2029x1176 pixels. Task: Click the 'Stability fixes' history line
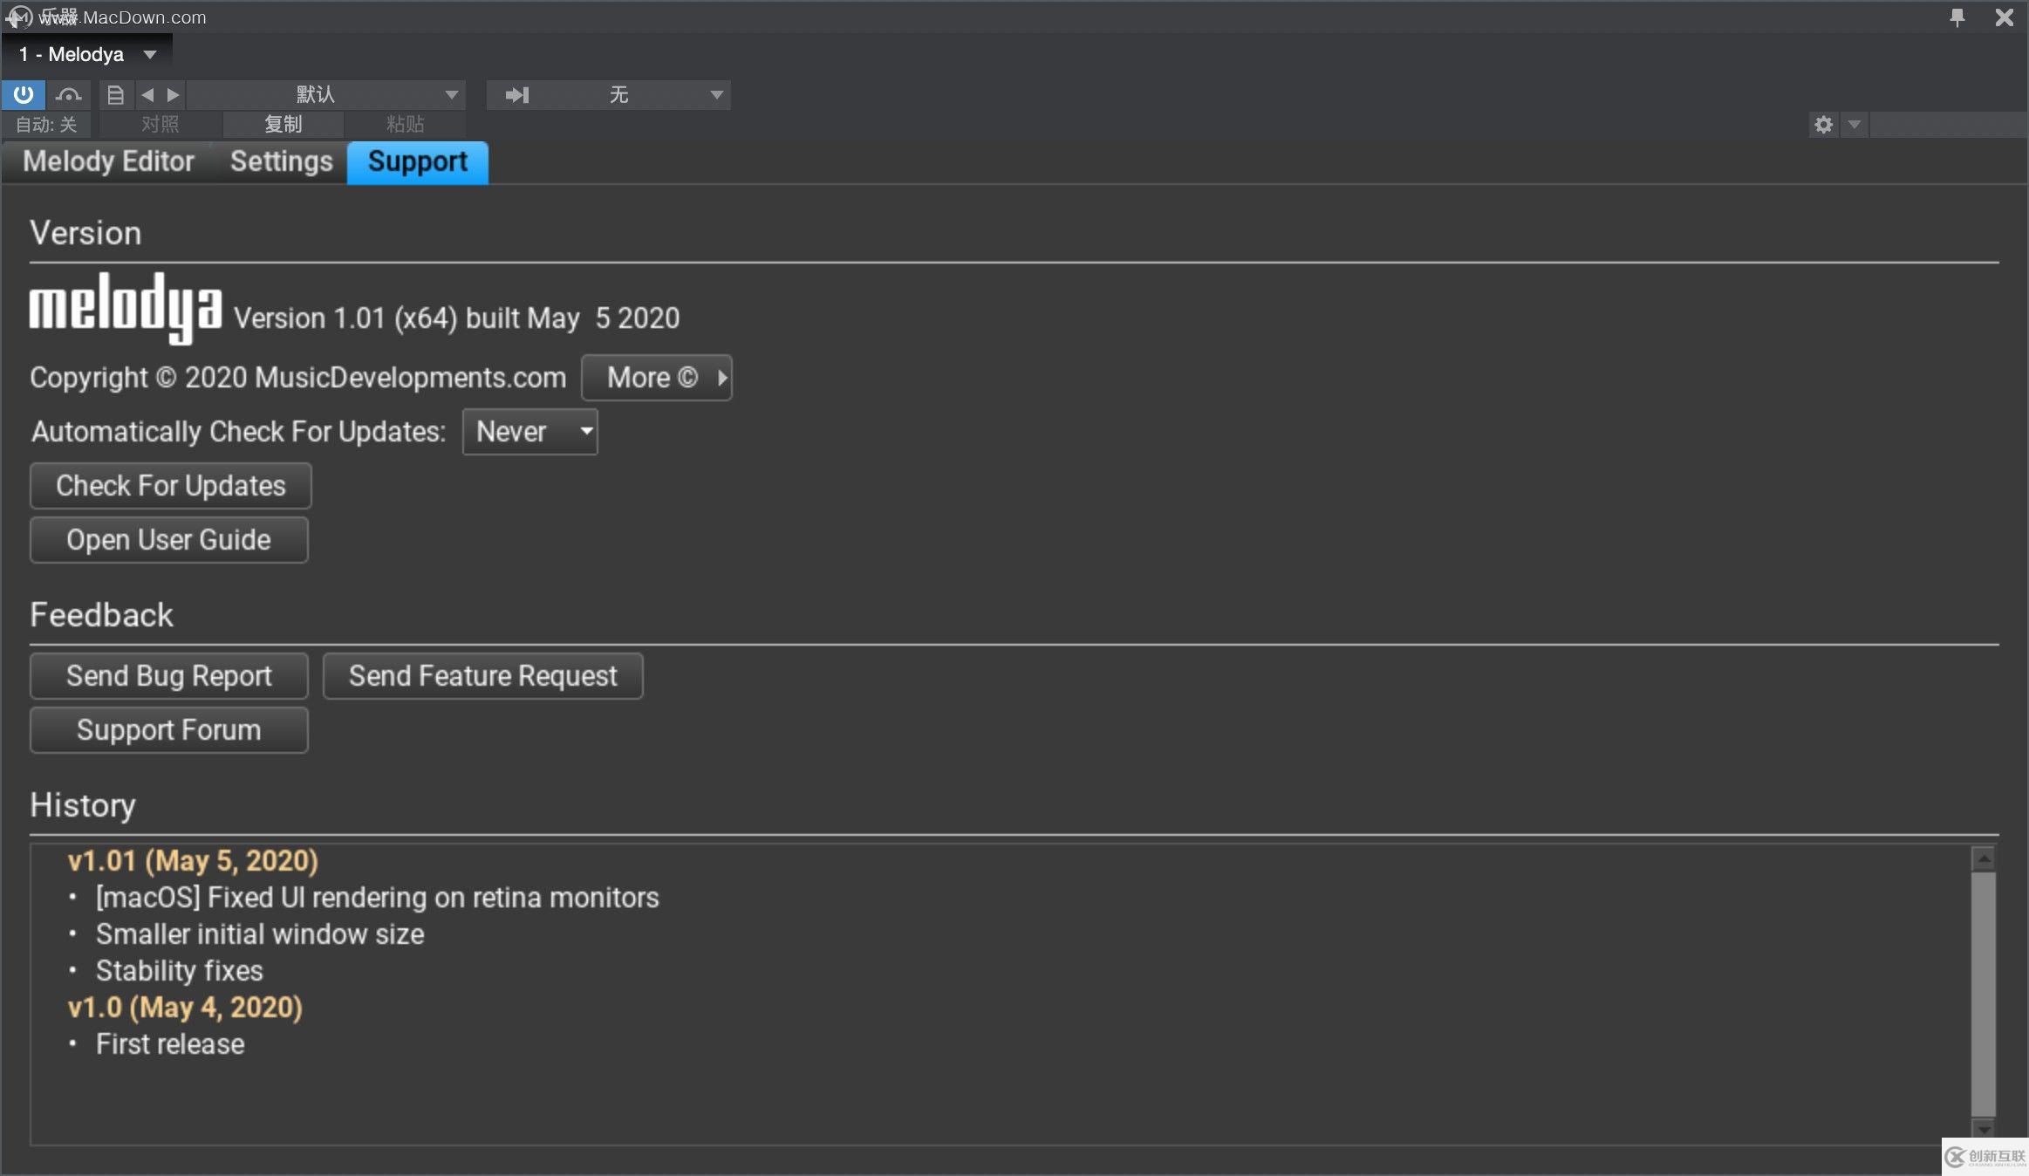coord(179,971)
